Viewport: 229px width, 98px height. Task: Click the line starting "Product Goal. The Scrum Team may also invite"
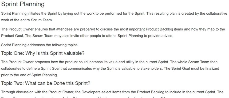tap(87, 36)
